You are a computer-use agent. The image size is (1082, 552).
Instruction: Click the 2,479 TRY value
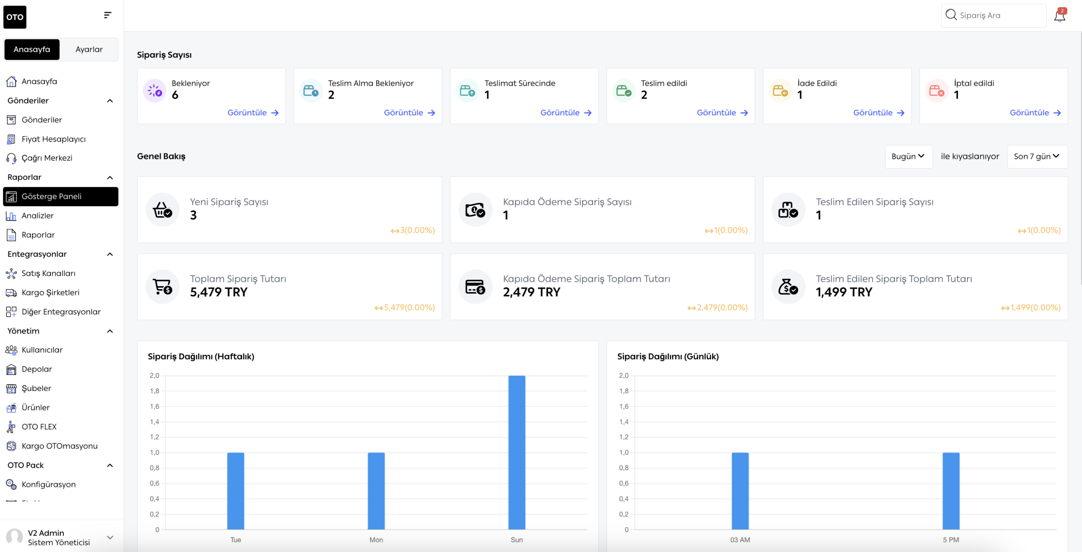(x=531, y=292)
